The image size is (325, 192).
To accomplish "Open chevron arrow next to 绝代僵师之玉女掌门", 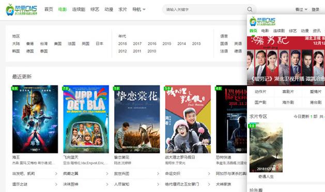I will [209, 184].
